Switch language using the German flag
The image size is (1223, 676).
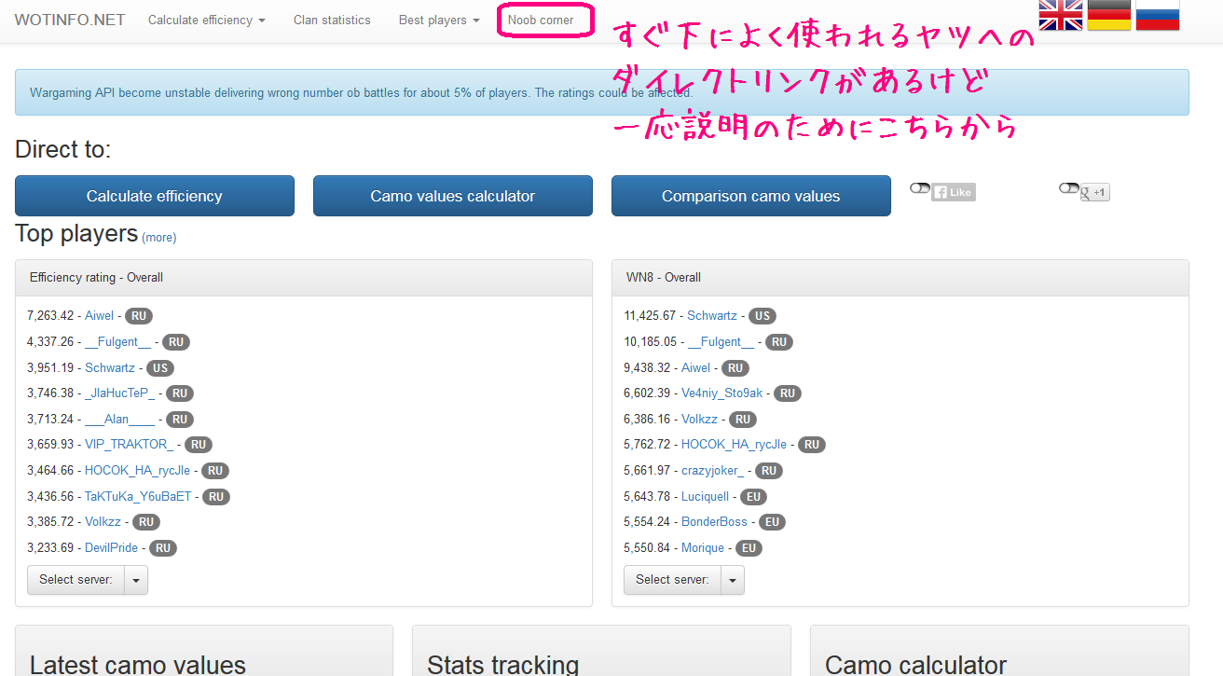click(1109, 14)
